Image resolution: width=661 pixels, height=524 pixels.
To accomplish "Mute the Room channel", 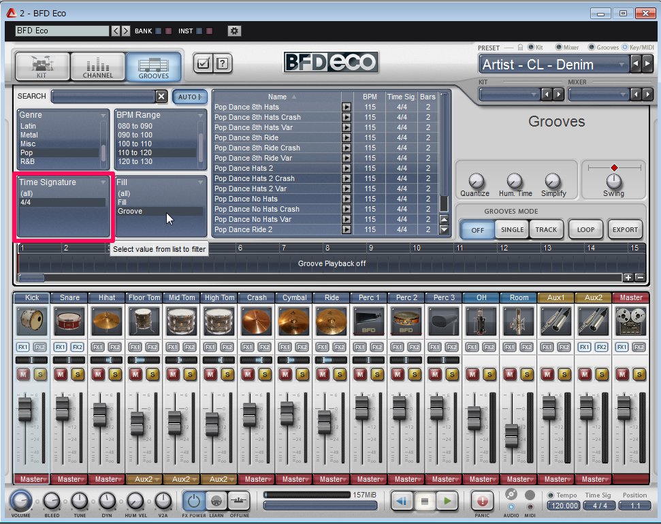I will pos(510,374).
